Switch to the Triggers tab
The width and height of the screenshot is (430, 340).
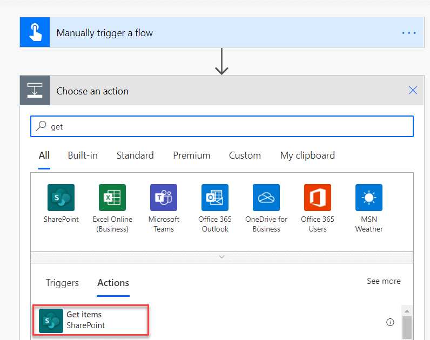62,283
